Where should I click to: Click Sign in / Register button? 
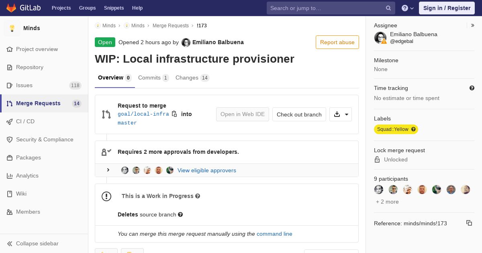(447, 8)
